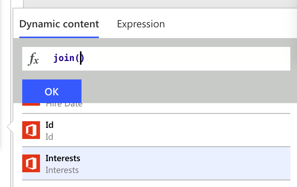Click the gray Id description text
The width and height of the screenshot is (297, 187).
(x=49, y=137)
